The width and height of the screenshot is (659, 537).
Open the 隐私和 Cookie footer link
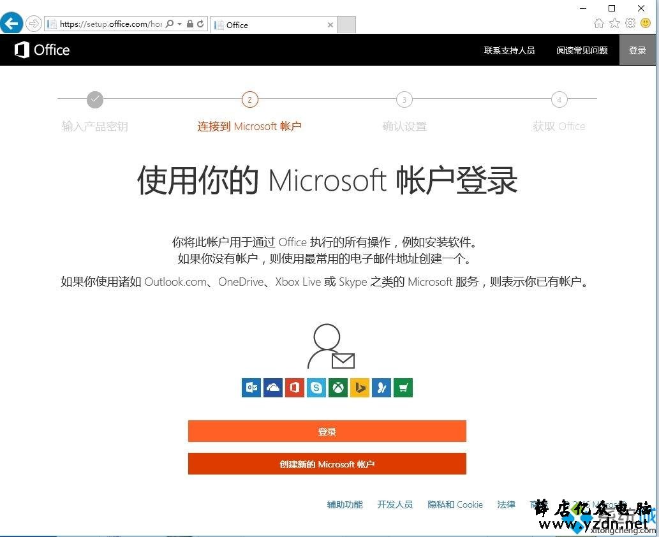[x=455, y=504]
